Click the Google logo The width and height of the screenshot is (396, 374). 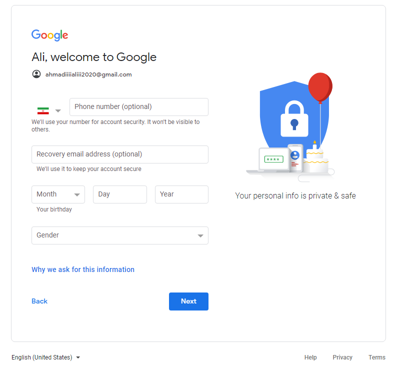click(50, 35)
